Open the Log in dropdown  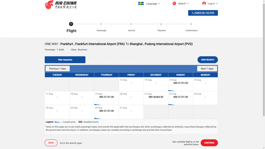point(213,4)
